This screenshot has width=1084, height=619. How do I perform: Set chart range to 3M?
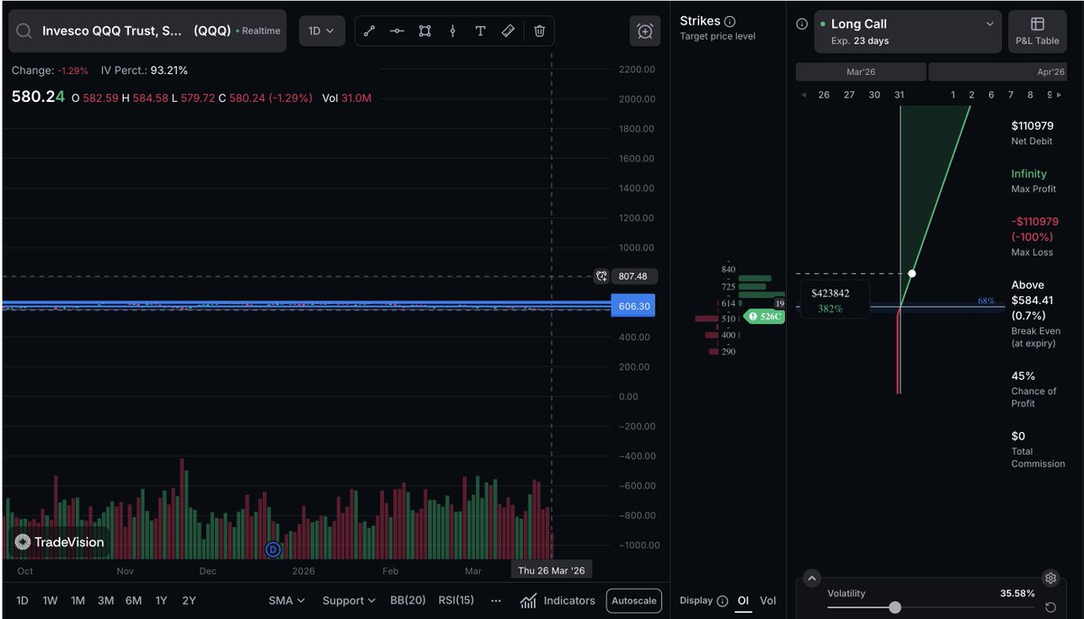tap(106, 600)
